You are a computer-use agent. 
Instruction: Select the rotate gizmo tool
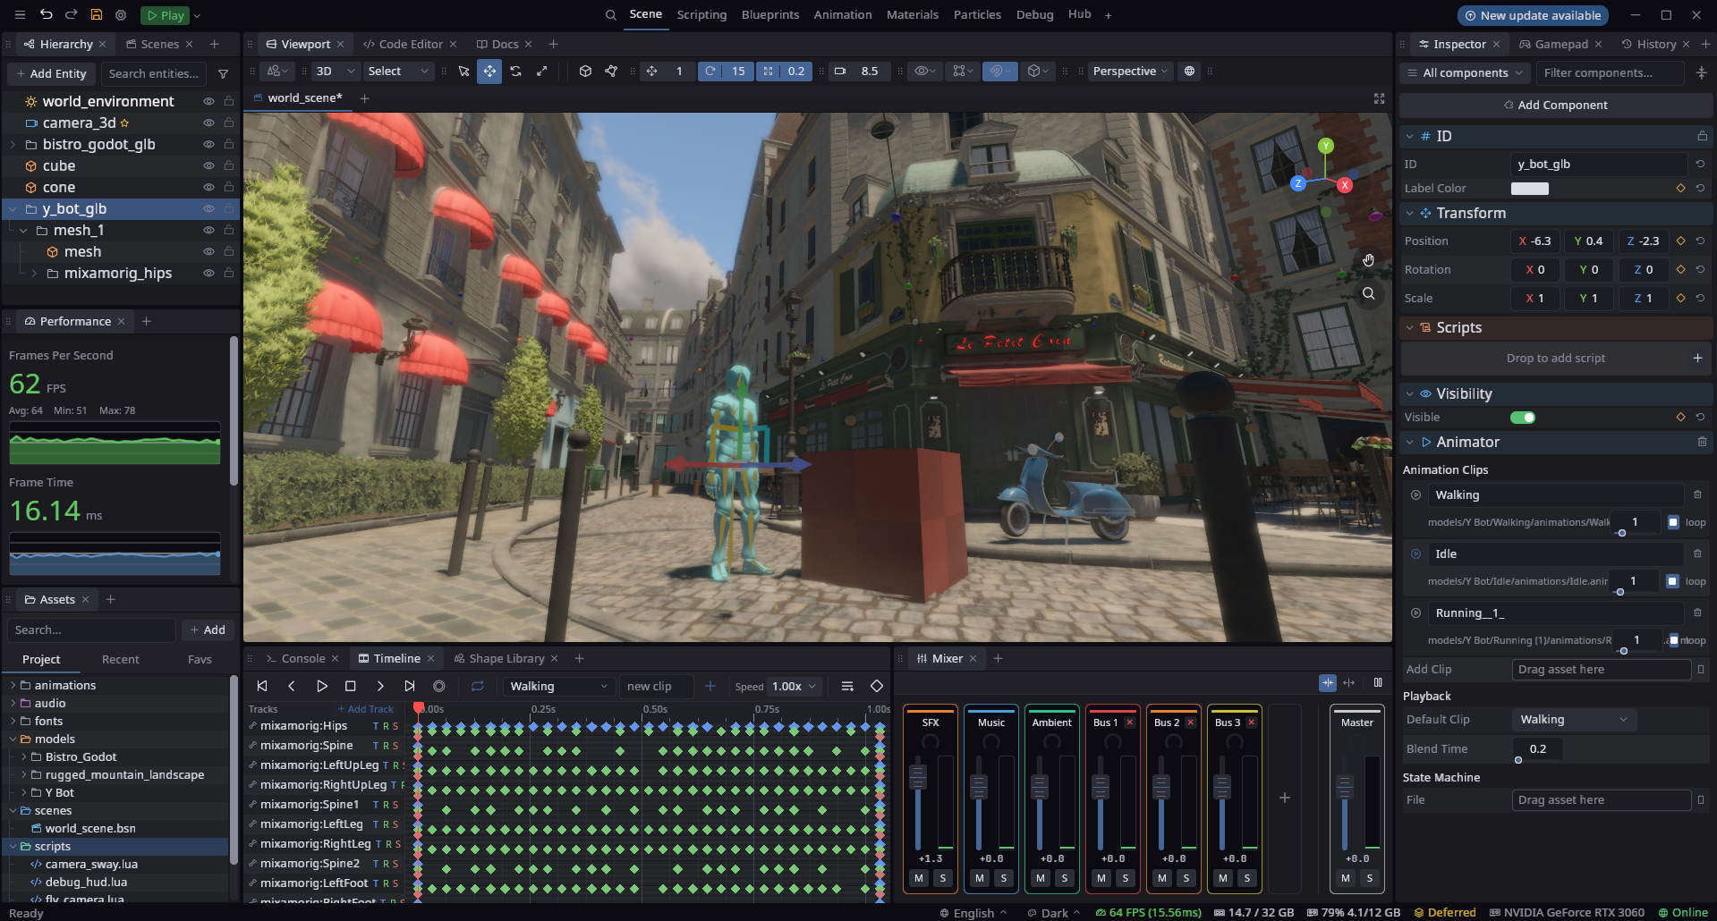point(515,72)
